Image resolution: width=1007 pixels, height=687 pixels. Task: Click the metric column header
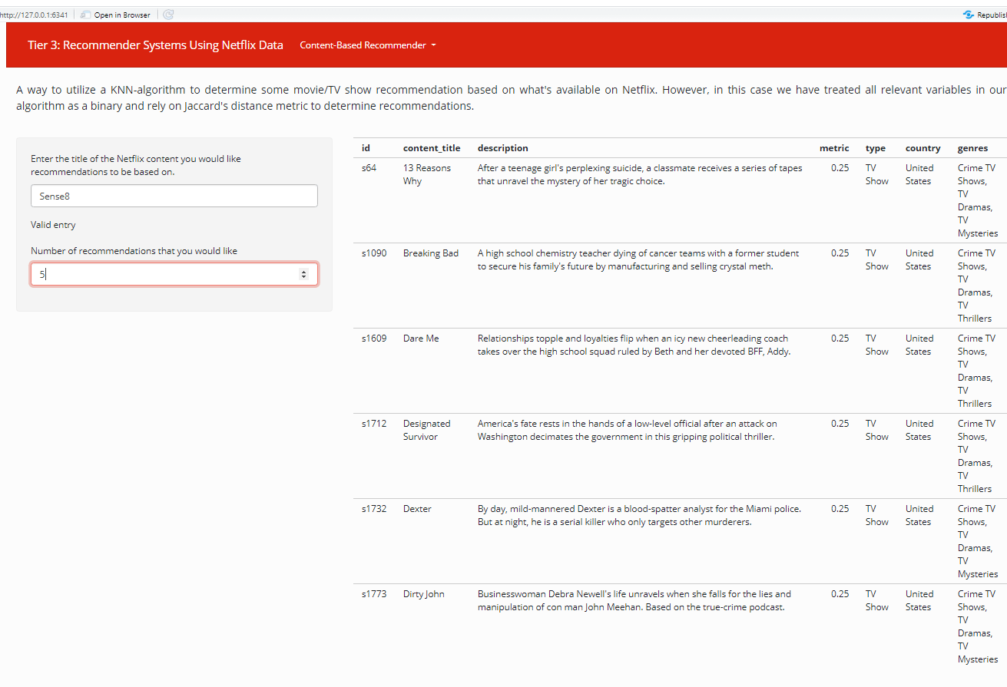pos(834,148)
